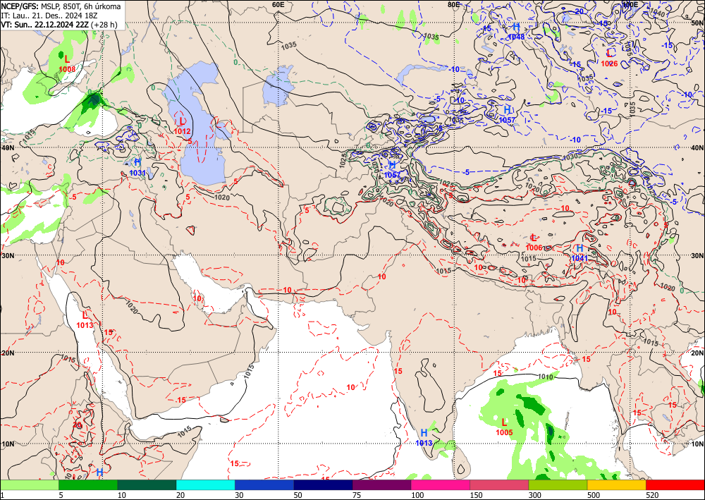The width and height of the screenshot is (705, 500).
Task: Click the 'VT: Sun.. 22.12.2024 22Z' valid time
Action: click(x=45, y=24)
